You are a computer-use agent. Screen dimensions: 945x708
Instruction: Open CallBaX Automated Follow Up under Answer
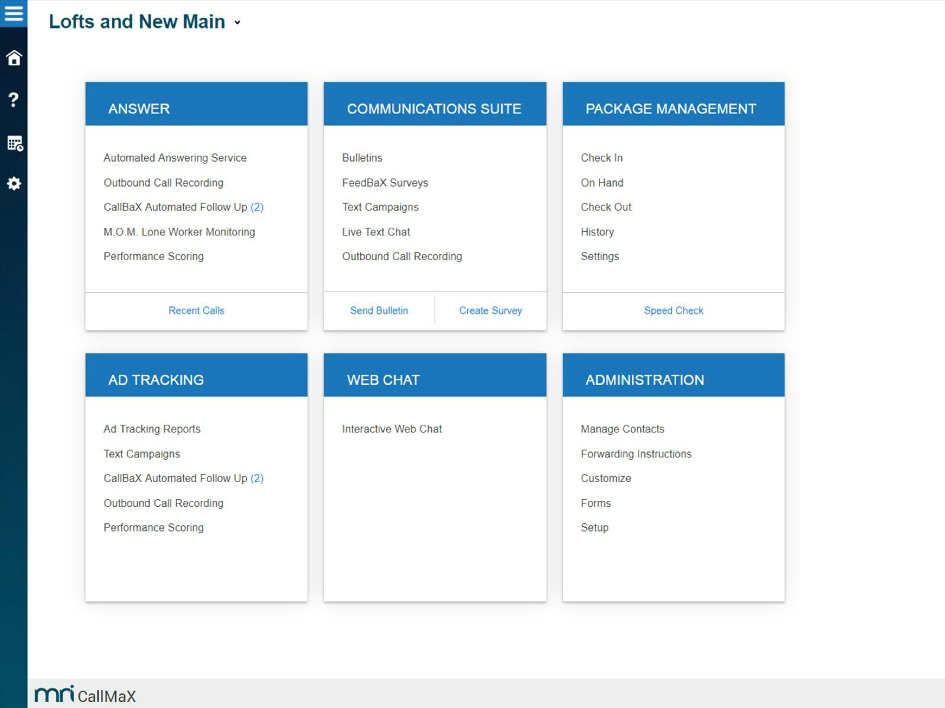[184, 207]
